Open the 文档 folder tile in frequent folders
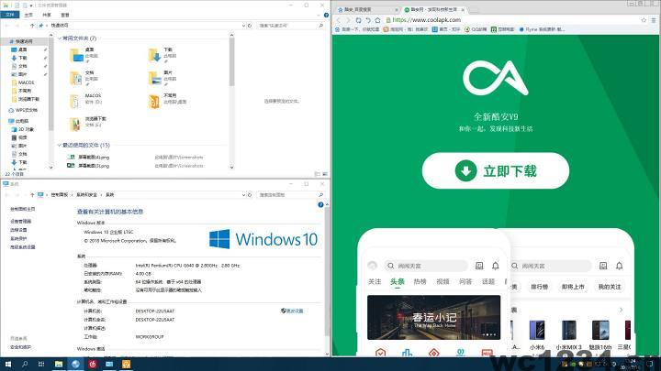Screen dimensions: 661x371 tap(84, 78)
